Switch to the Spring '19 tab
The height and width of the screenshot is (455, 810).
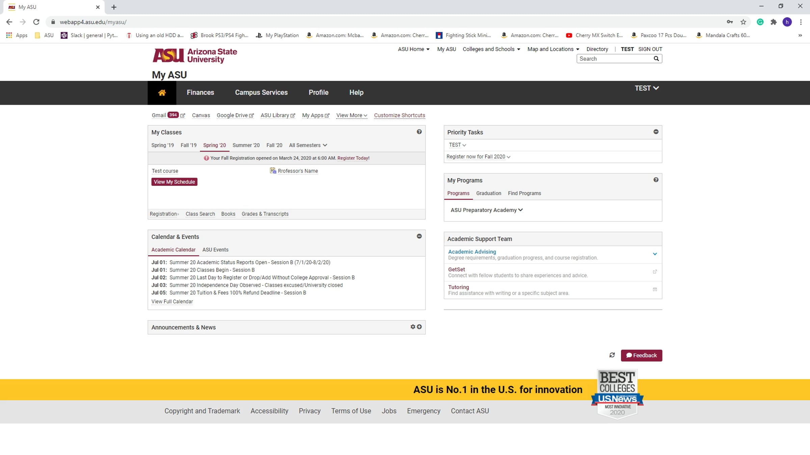[x=163, y=145]
